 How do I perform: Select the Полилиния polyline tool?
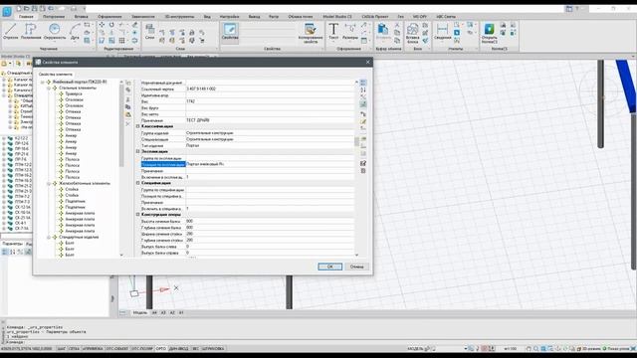31,31
